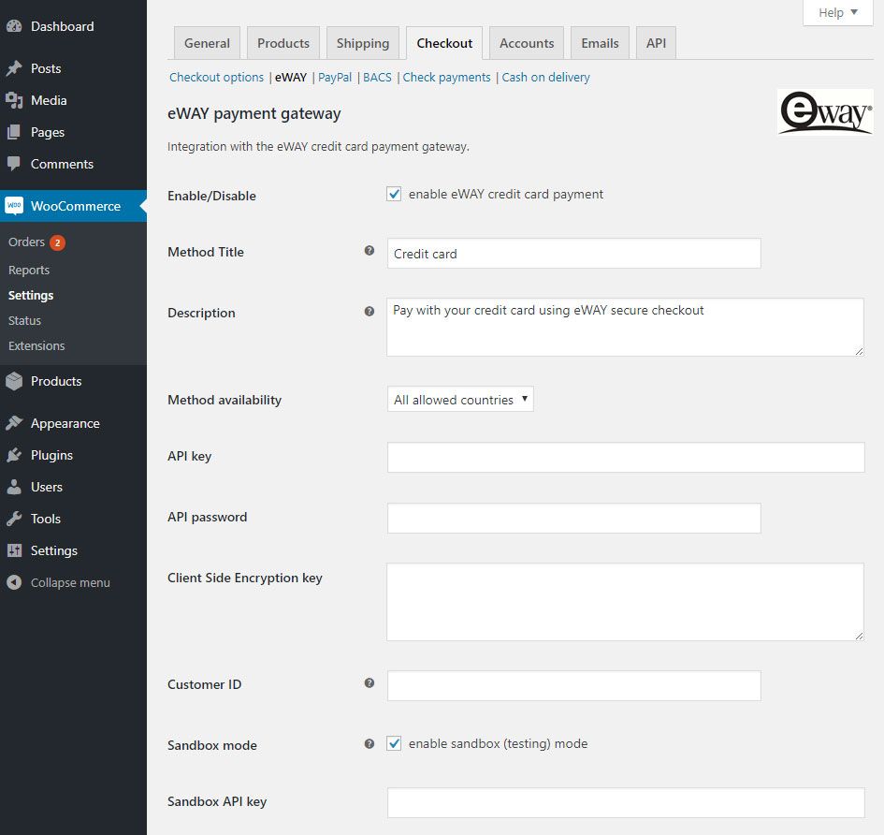884x835 pixels.
Task: Click the Posts pushpin icon
Action: [x=14, y=68]
